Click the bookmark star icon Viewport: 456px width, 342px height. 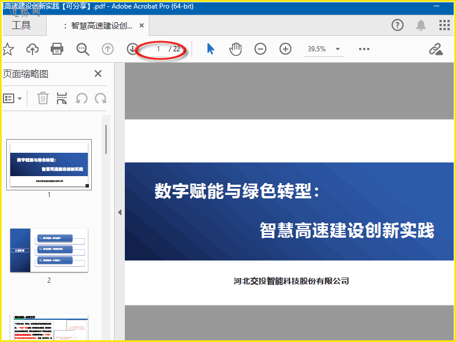[8, 49]
